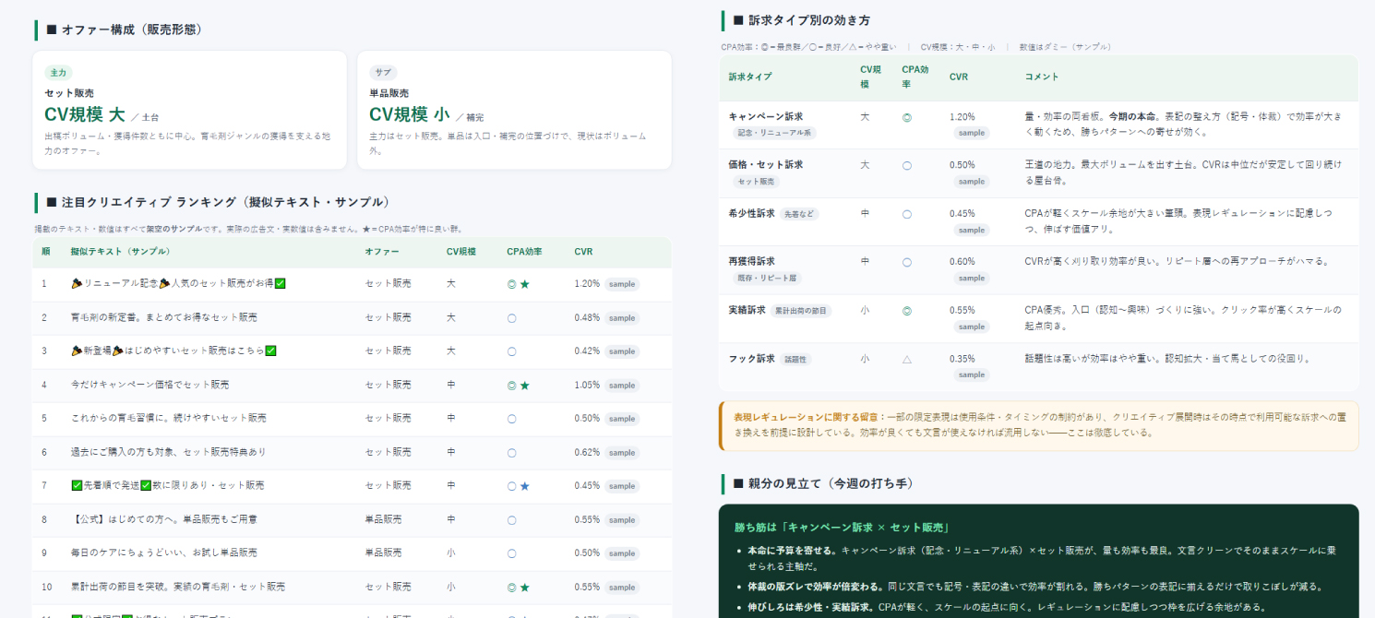Viewport: 1375px width, 618px height.
Task: Click the sample badge under フック訴求's 0.35%
Action: [971, 374]
